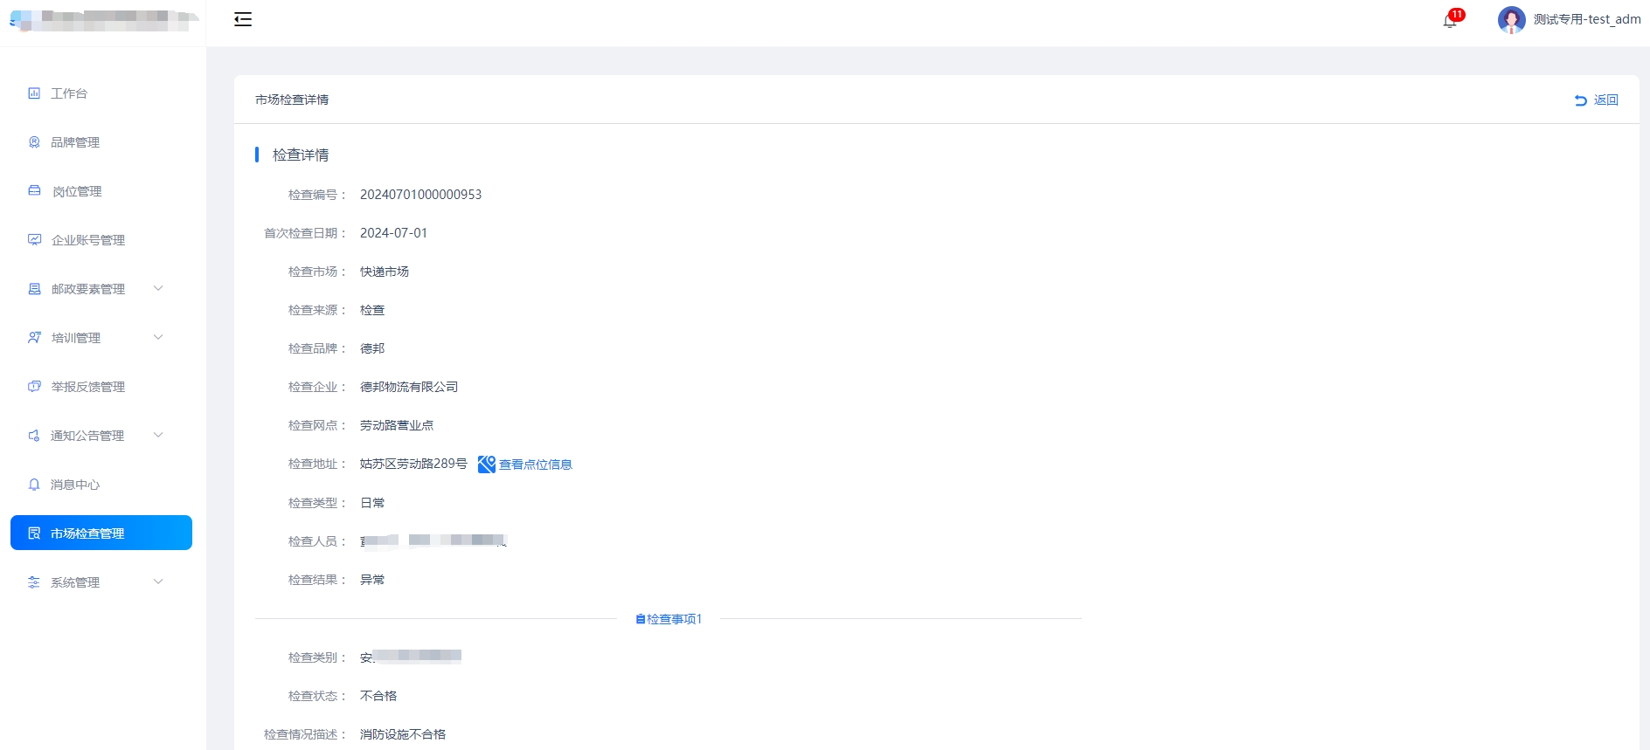1650x750 pixels.
Task: Click the 快递市场 value
Action: (x=385, y=272)
